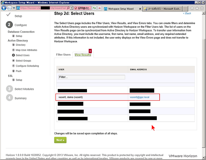Viewport: 206px width, 160px height.
Task: Click the Filter input field
Action: (92, 77)
